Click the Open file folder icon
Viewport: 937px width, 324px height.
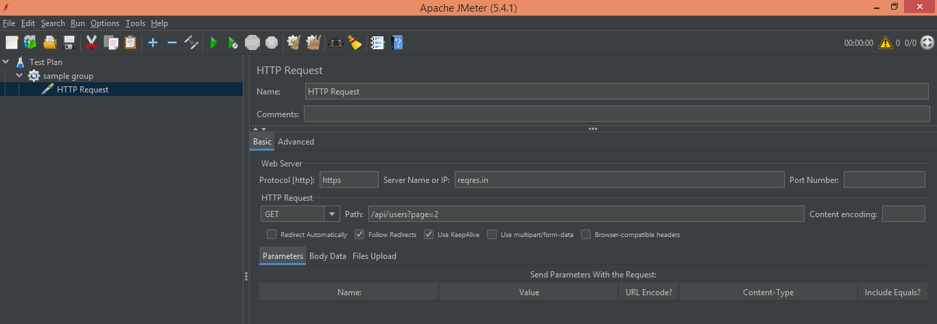[x=49, y=42]
